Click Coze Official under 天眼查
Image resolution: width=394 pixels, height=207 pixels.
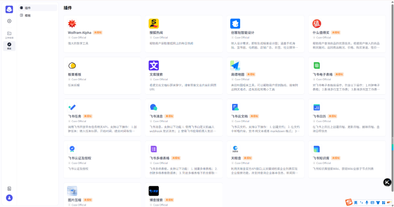coord(242,163)
